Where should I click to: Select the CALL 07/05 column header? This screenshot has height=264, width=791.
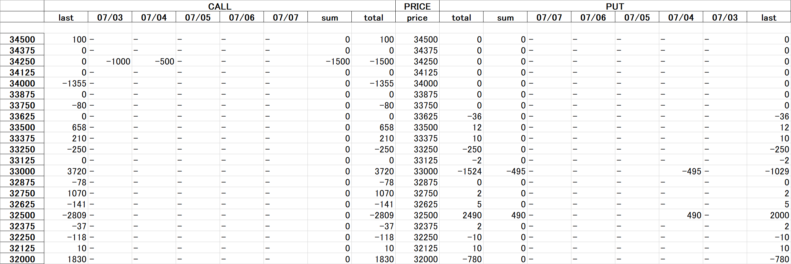pyautogui.click(x=198, y=17)
